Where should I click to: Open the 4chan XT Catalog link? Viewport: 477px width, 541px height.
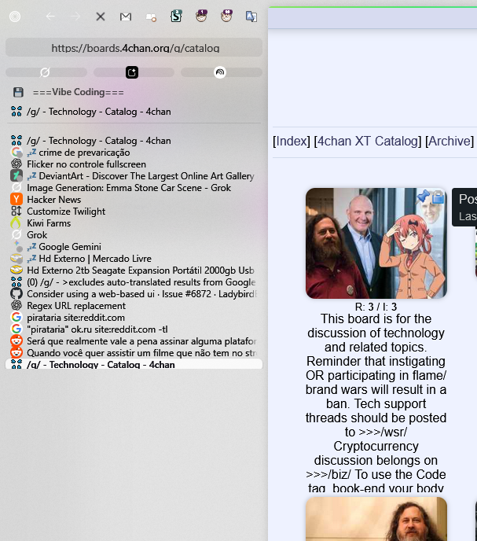click(368, 141)
